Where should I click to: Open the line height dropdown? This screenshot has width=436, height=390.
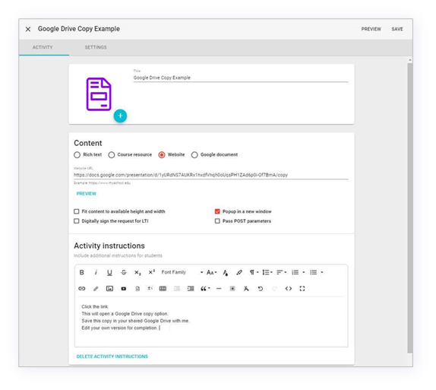[x=267, y=272]
